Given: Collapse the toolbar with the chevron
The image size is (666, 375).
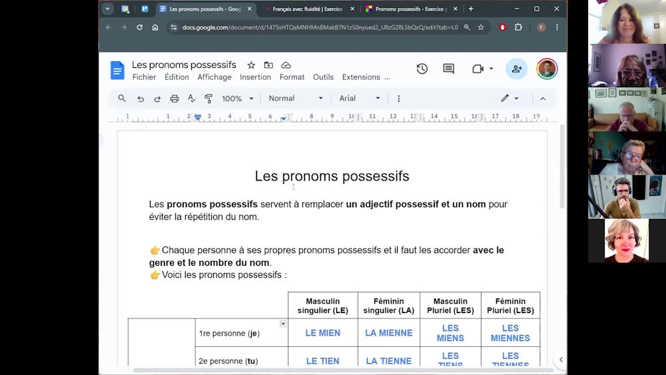Looking at the screenshot, I should 543,99.
